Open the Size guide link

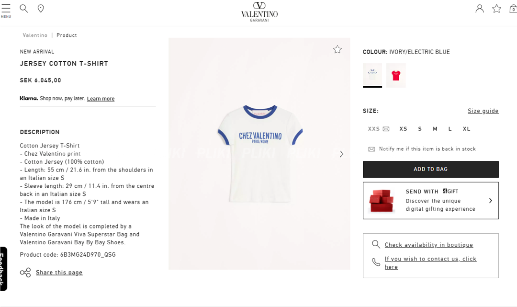click(x=483, y=111)
